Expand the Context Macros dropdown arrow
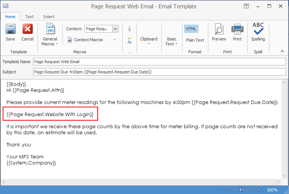Image resolution: width=289 pixels, height=194 pixels. tap(114, 40)
